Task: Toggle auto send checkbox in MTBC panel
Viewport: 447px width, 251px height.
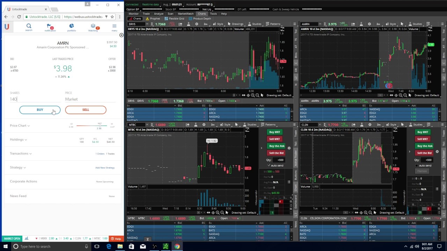Action: pos(269,166)
